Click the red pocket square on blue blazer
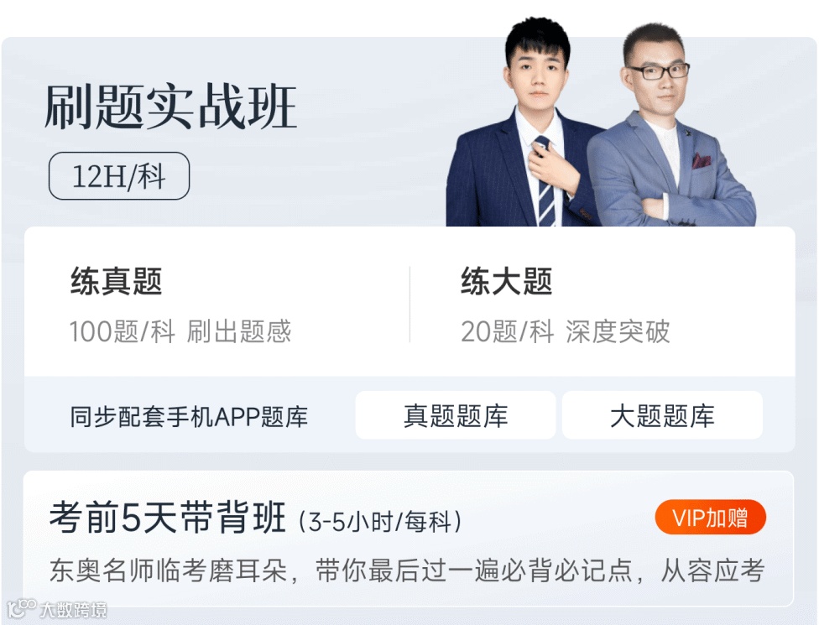The width and height of the screenshot is (819, 625). 702,160
